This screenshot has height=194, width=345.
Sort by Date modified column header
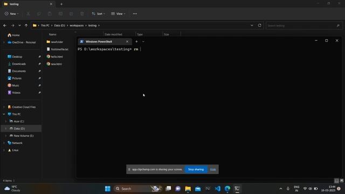(113, 34)
